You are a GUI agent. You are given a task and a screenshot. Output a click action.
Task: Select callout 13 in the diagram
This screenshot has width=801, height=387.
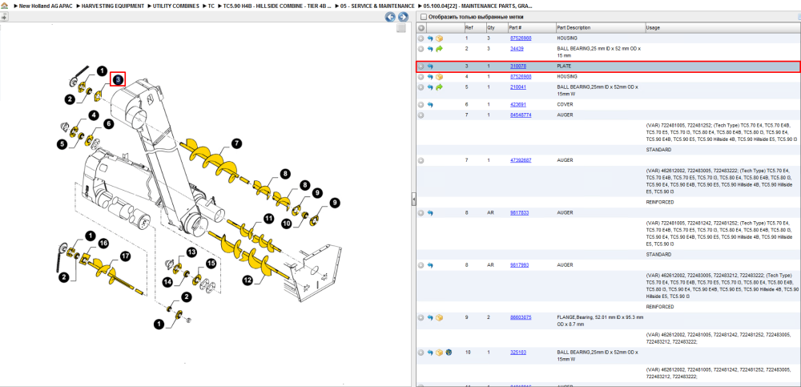[191, 252]
